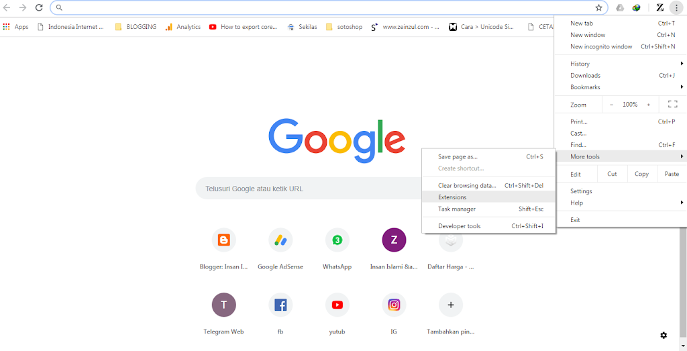Click the Z extension icon in toolbar
Viewport: 687px width, 351px height.
(660, 7)
